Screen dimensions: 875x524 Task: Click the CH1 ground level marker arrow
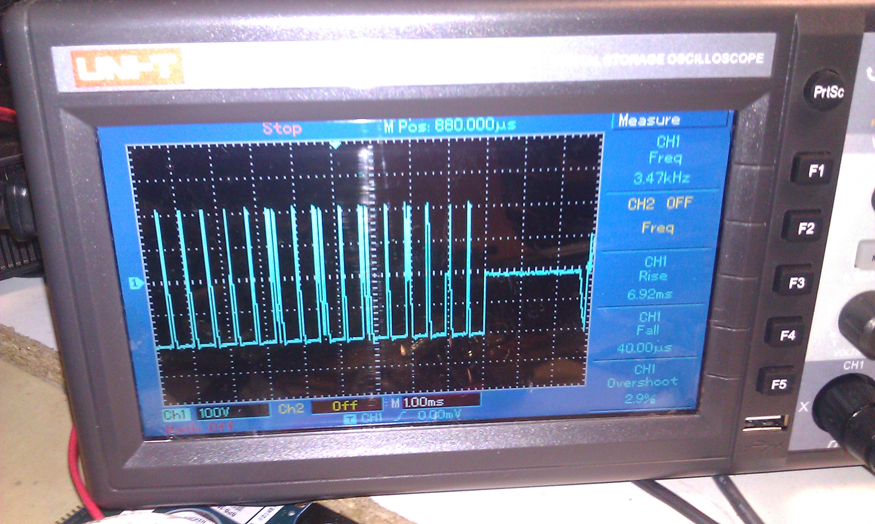tap(136, 283)
